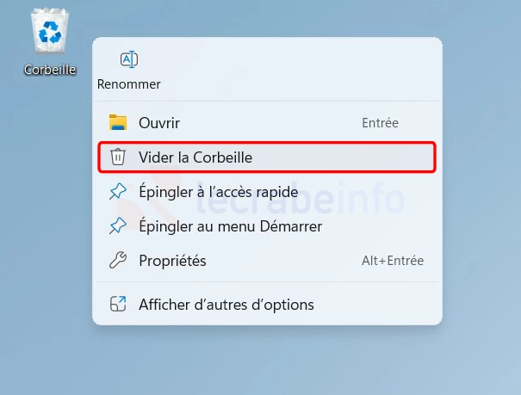Click the Renommer rename icon
521x395 pixels.
pyautogui.click(x=129, y=59)
